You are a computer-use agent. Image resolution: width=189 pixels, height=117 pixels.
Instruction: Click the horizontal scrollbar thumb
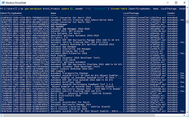(79, 115)
